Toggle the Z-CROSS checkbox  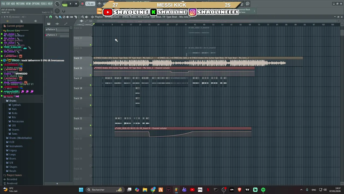(83, 25)
